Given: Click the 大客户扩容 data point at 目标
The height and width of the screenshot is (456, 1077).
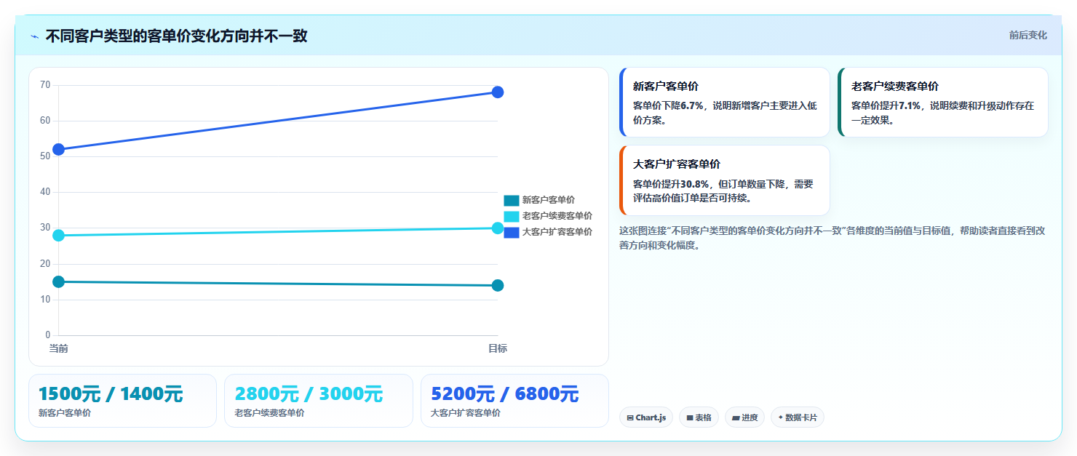Looking at the screenshot, I should click(x=498, y=92).
